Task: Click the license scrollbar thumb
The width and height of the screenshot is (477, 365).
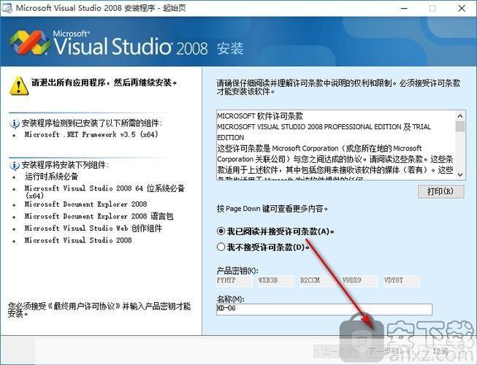Action: coord(460,126)
